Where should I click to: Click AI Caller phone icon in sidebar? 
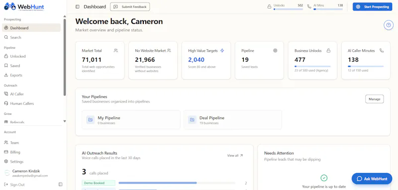(x=6, y=94)
